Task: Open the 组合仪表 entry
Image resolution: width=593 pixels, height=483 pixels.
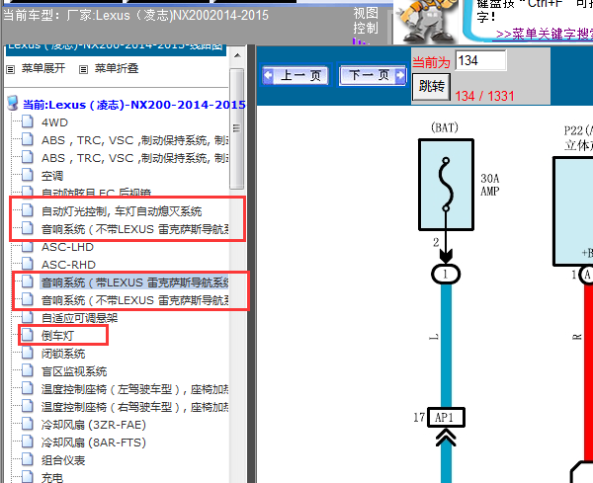Action: pyautogui.click(x=63, y=460)
